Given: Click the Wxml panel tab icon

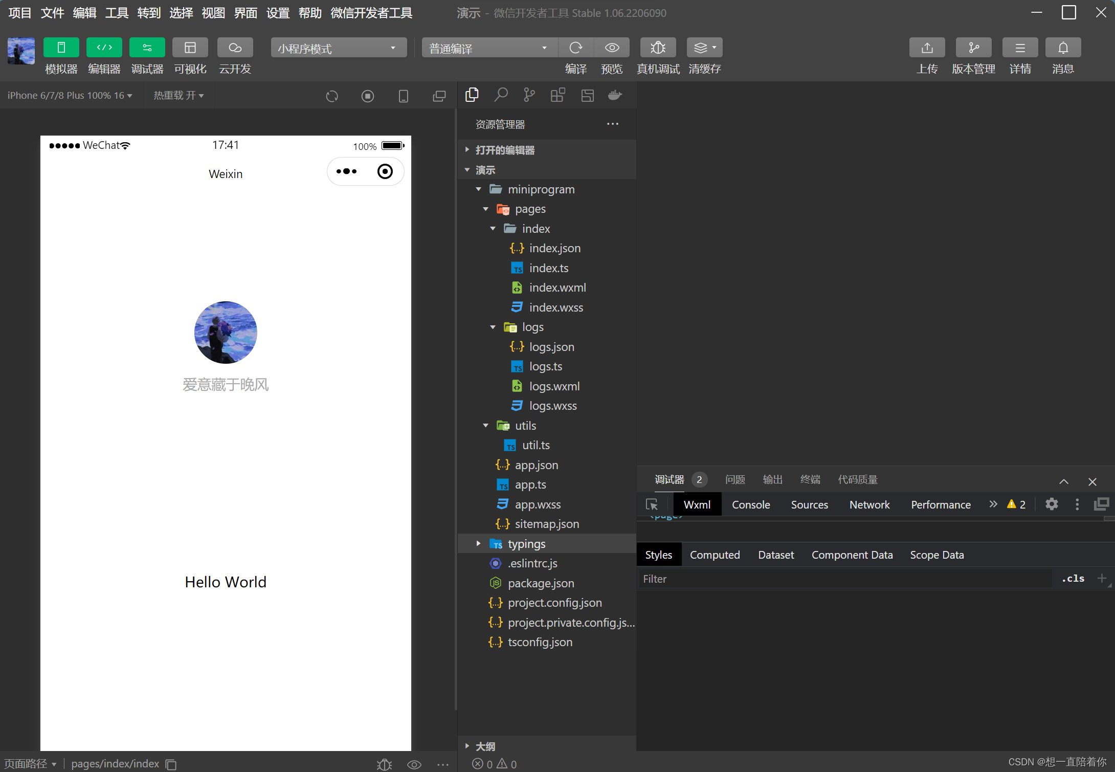Looking at the screenshot, I should tap(697, 503).
